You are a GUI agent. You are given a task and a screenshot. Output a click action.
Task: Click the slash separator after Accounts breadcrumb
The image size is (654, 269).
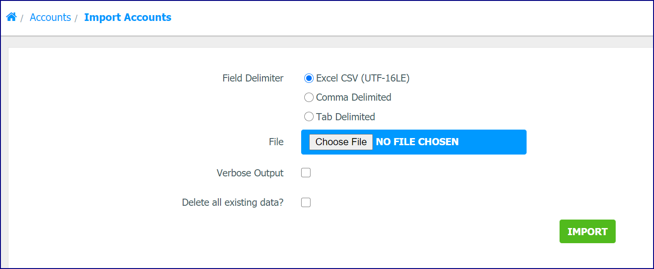point(76,18)
